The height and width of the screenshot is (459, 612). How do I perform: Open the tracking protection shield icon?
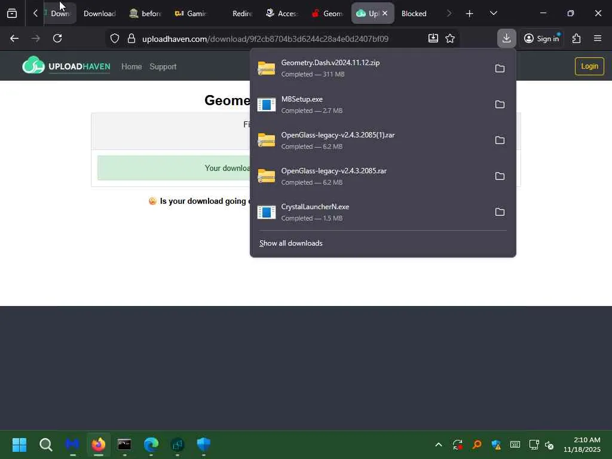coord(114,38)
